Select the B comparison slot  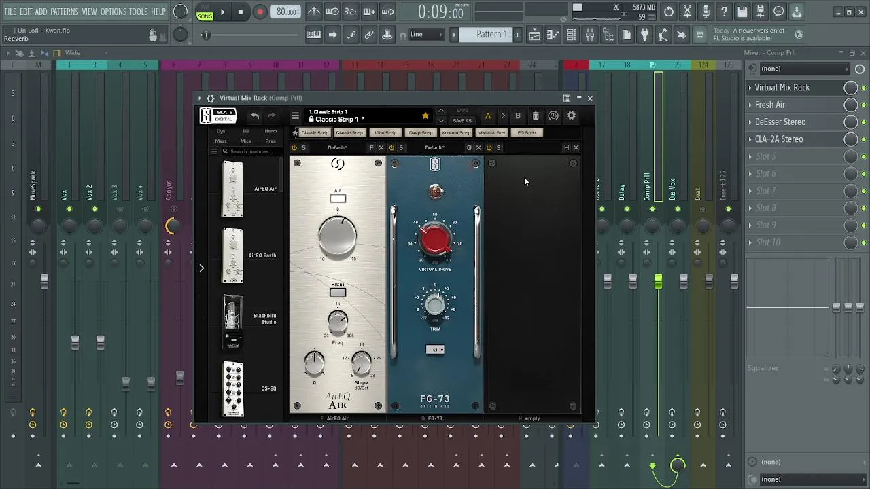518,116
